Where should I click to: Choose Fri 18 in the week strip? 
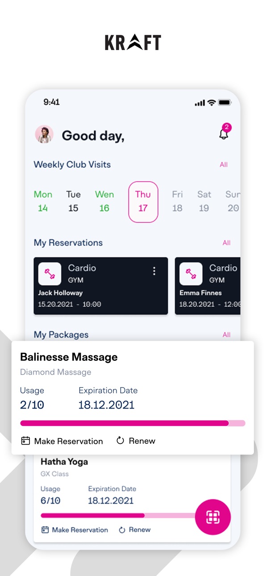(x=177, y=201)
